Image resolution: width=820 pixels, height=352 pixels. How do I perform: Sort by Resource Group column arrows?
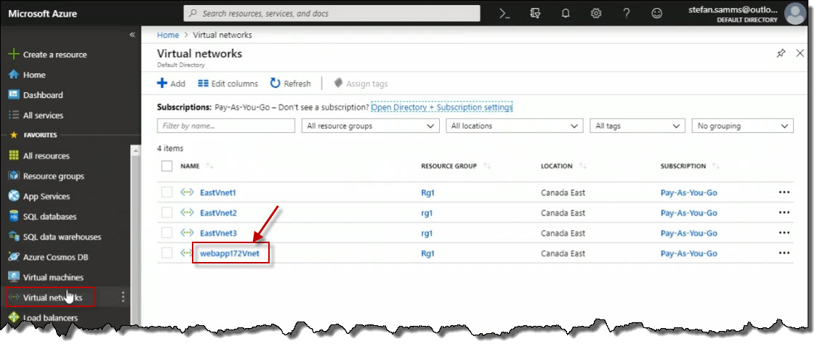click(486, 166)
